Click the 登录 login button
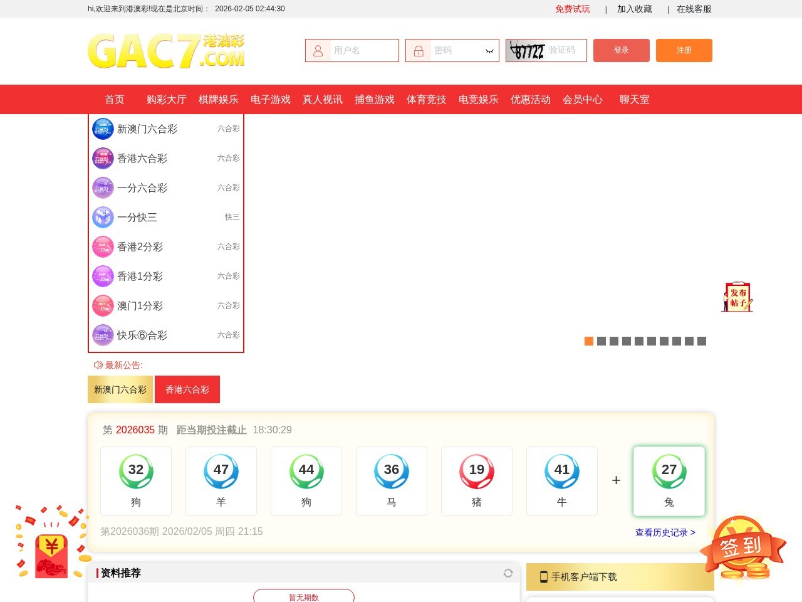 pyautogui.click(x=622, y=50)
